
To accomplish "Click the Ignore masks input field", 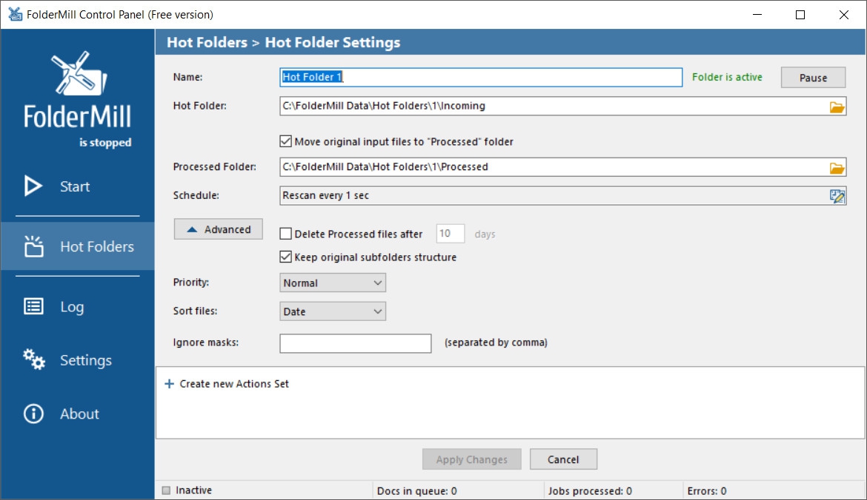I will point(355,343).
